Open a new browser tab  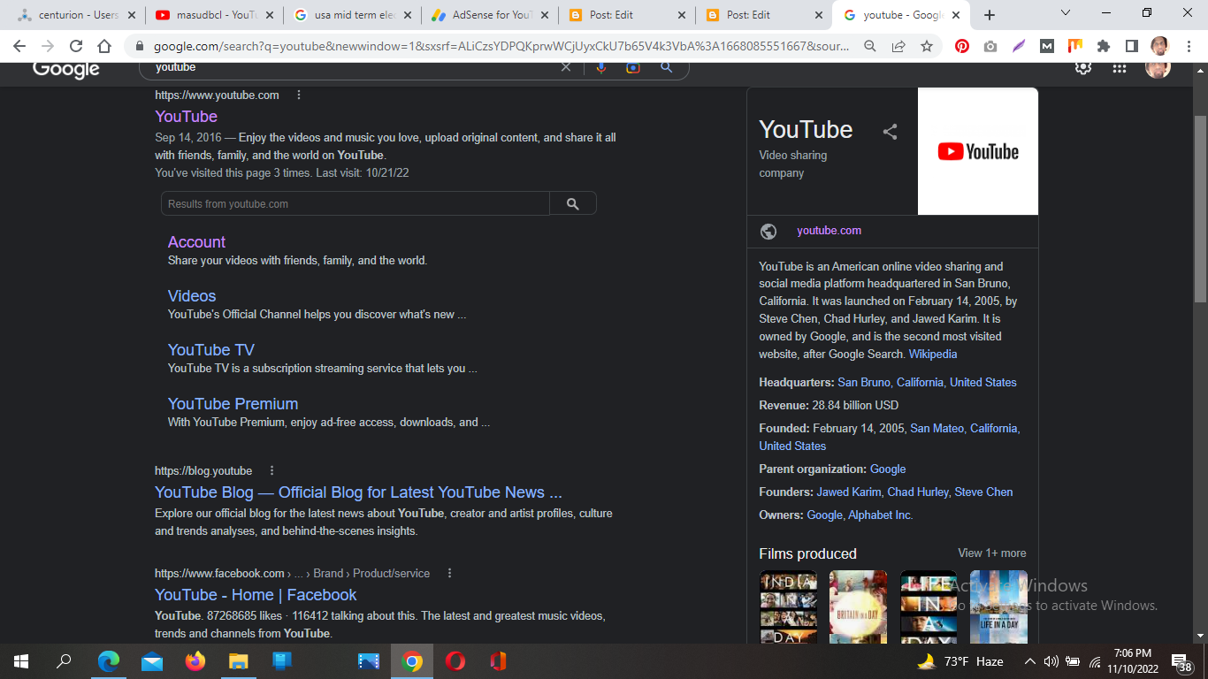(990, 15)
